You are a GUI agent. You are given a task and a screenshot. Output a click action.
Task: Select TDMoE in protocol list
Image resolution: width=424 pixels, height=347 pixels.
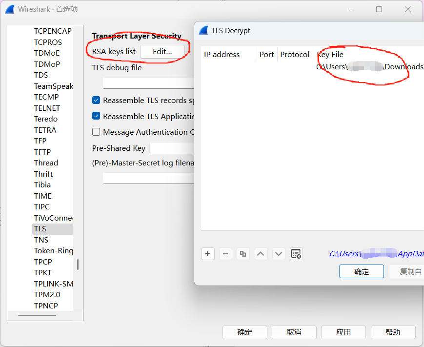point(46,53)
